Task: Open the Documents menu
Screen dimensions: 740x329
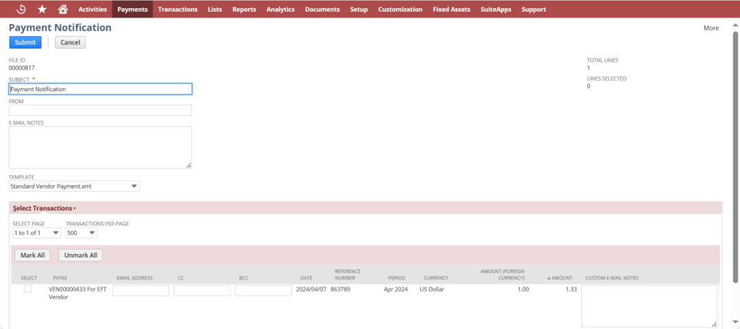Action: pyautogui.click(x=322, y=9)
